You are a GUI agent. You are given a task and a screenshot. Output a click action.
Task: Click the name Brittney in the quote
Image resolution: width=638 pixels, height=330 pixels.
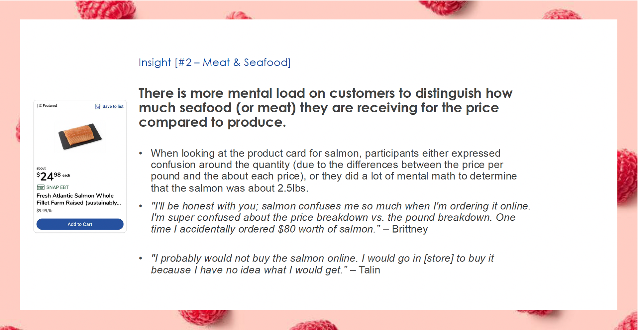click(410, 229)
